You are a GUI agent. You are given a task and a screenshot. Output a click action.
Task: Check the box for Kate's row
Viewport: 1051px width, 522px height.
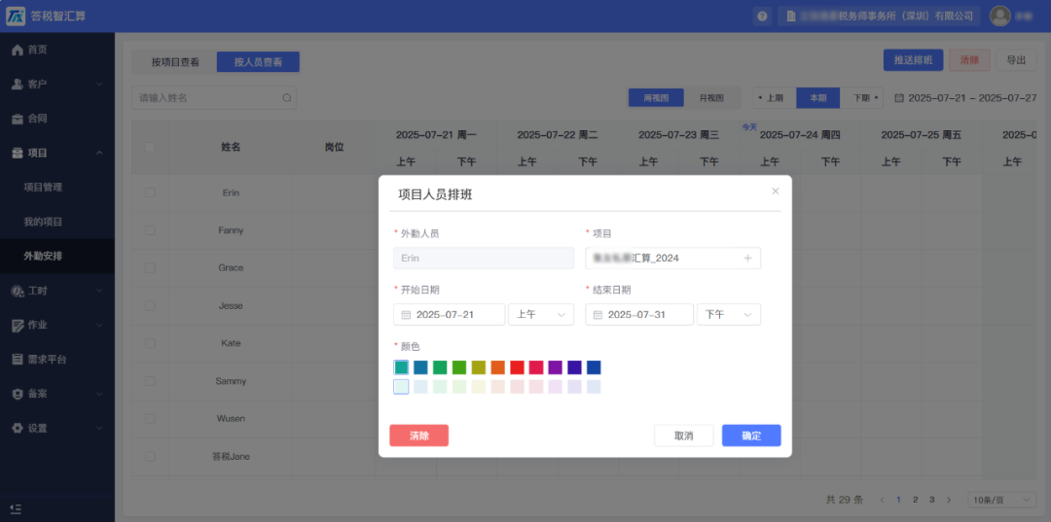150,343
